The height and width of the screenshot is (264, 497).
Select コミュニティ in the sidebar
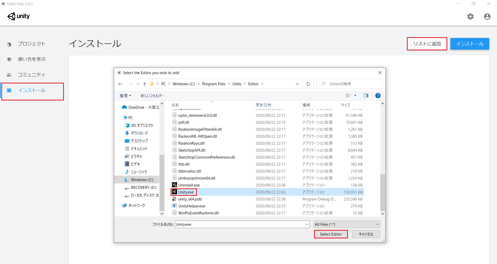tap(32, 75)
